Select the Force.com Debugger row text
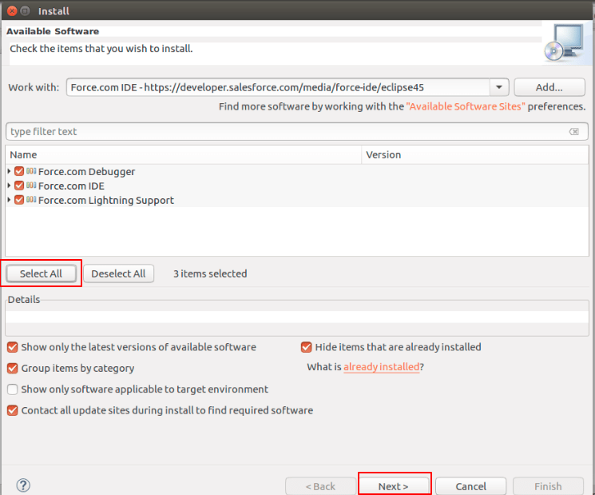Image resolution: width=595 pixels, height=495 pixels. point(86,172)
